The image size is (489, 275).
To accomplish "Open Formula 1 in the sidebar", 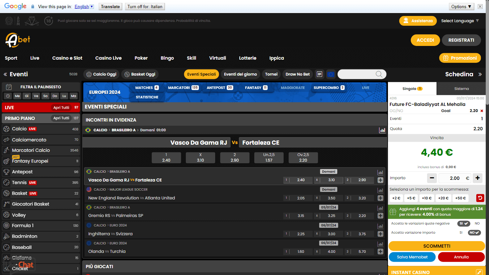I will 41,225.
